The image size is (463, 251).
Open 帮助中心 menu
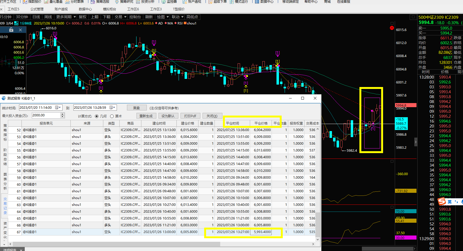click(311, 2)
